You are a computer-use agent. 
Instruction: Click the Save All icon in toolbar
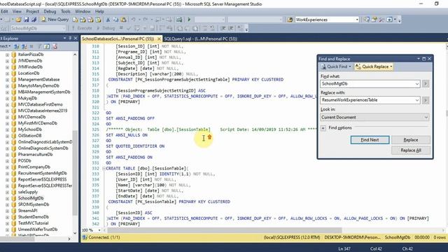[x=34, y=20]
